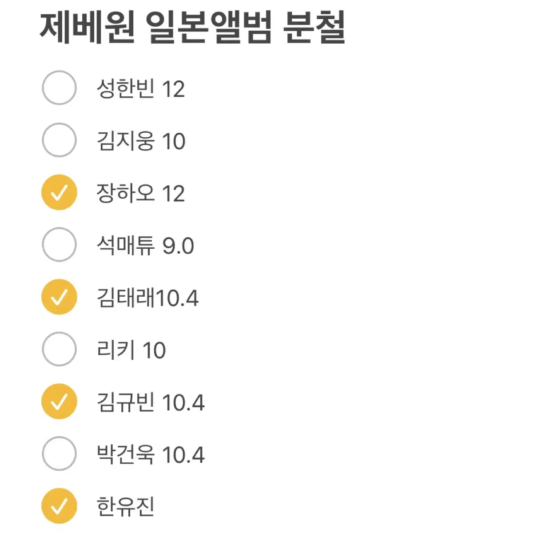Uncheck the yellow checkmark for 김태래10.4
This screenshot has width=533, height=533.
pyautogui.click(x=59, y=297)
